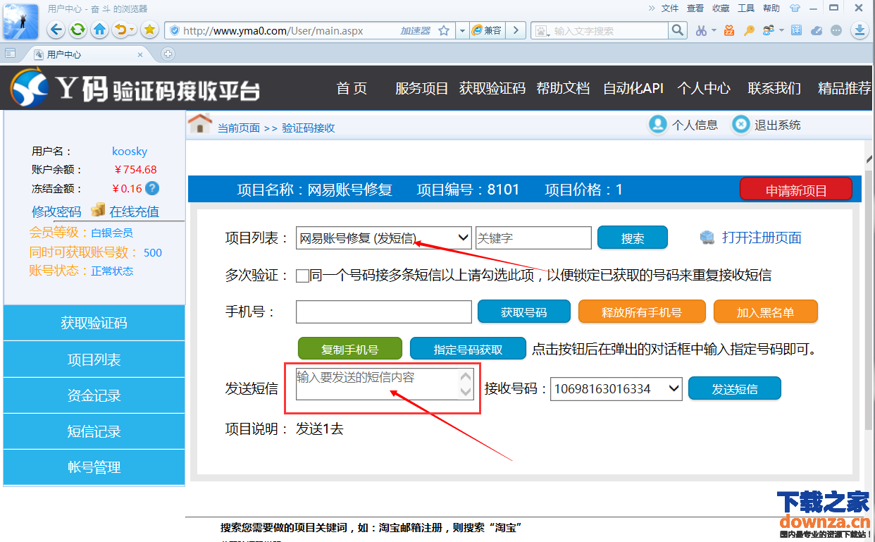Open 项目列表 in the left sidebar
Screen dimensions: 875x542
click(x=94, y=359)
